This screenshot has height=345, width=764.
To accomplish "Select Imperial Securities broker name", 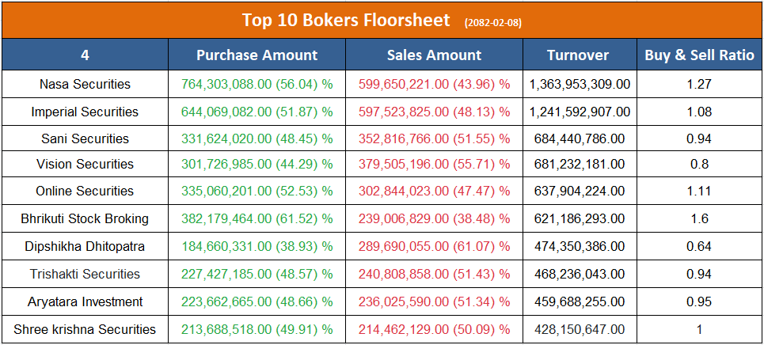I will [85, 112].
